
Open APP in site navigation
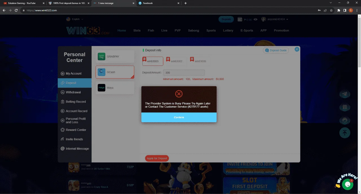[x=263, y=30]
